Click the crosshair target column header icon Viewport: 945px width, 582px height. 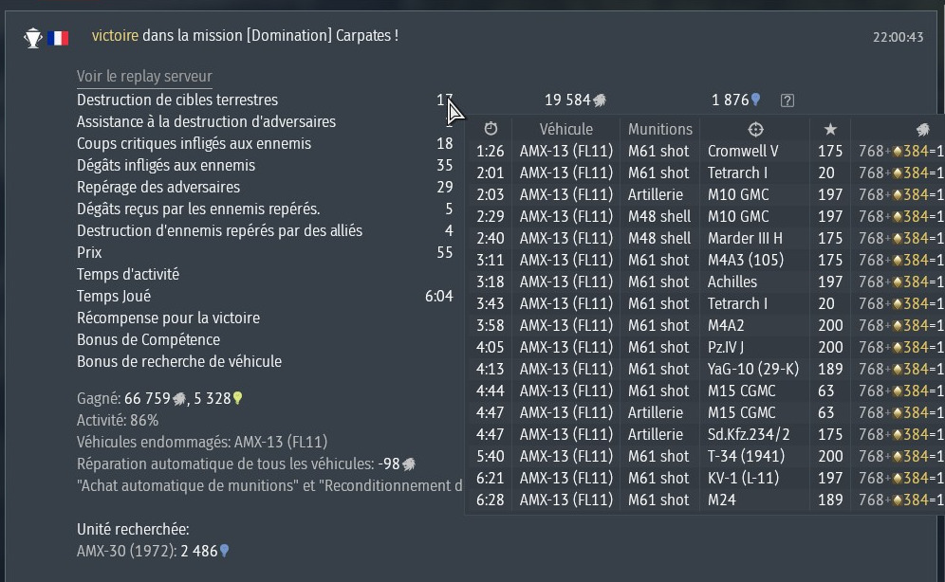755,129
